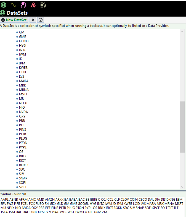Collapse all with double-chevron button
This screenshot has width=186, height=217.
pos(33,20)
